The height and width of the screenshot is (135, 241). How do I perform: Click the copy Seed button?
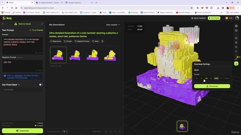pos(95,41)
